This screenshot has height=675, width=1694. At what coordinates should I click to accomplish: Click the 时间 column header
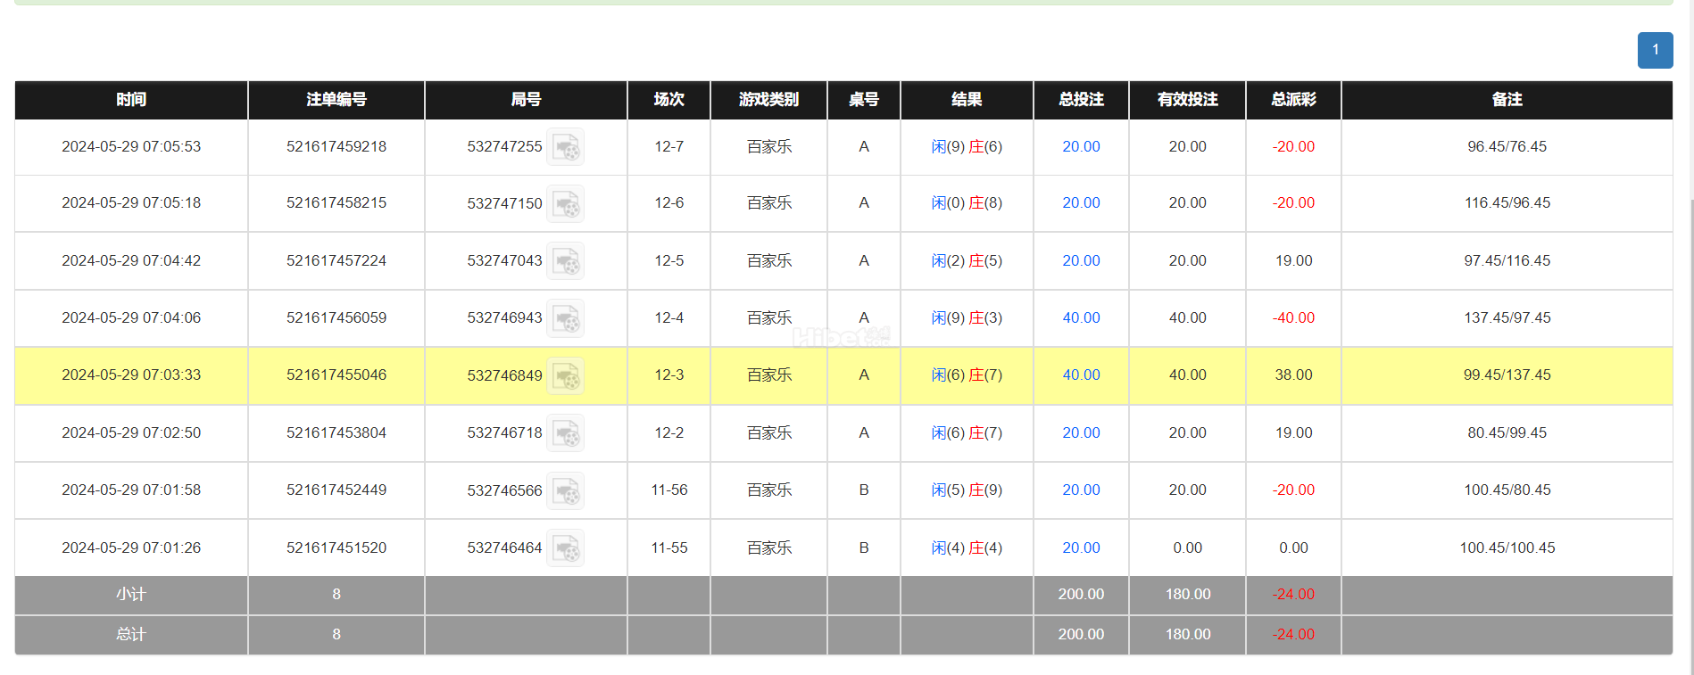(x=131, y=100)
